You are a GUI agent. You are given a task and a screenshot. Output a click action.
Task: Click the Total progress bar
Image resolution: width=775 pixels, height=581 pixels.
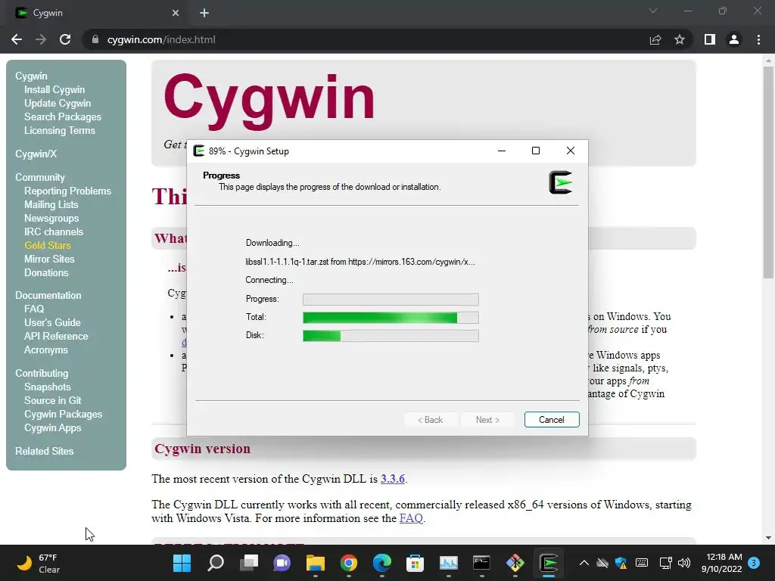391,317
